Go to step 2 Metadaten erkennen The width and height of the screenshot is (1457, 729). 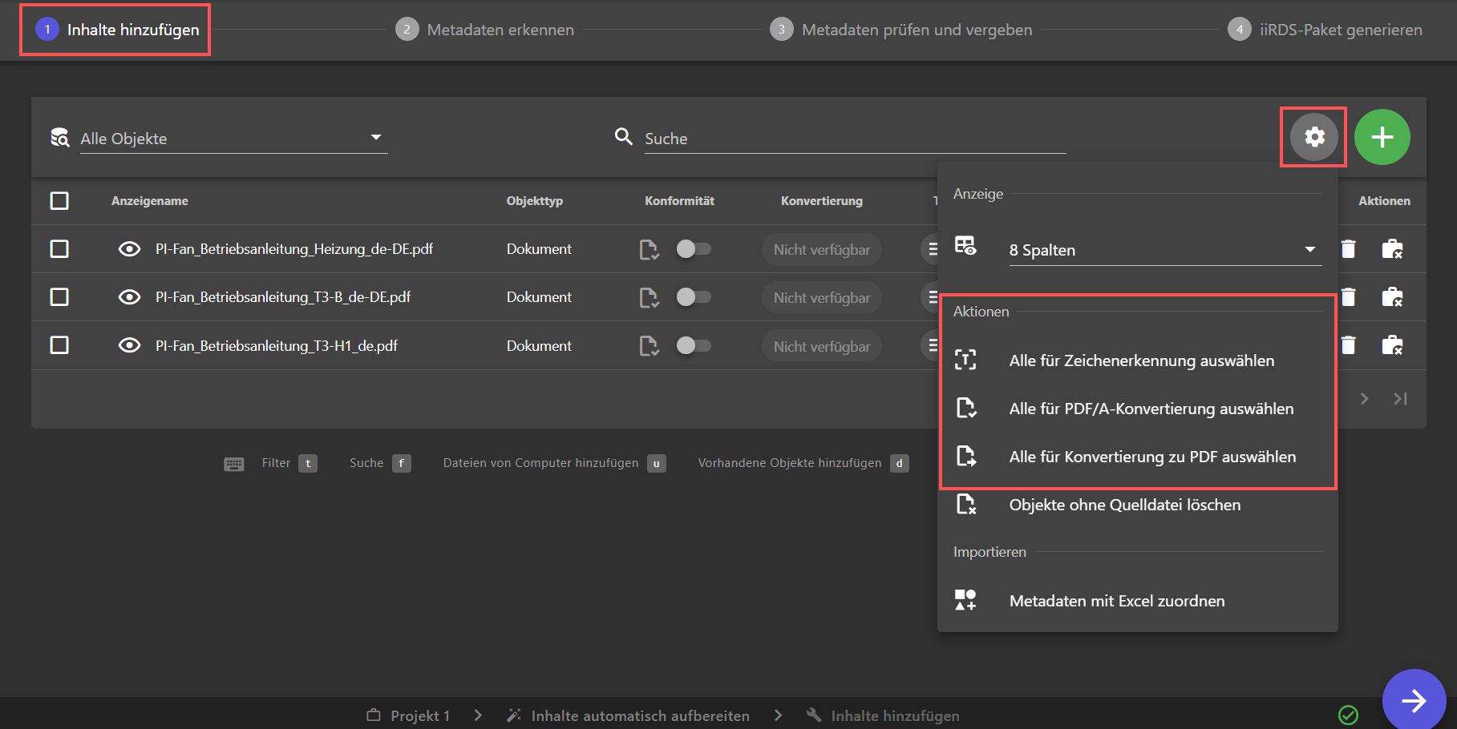484,30
